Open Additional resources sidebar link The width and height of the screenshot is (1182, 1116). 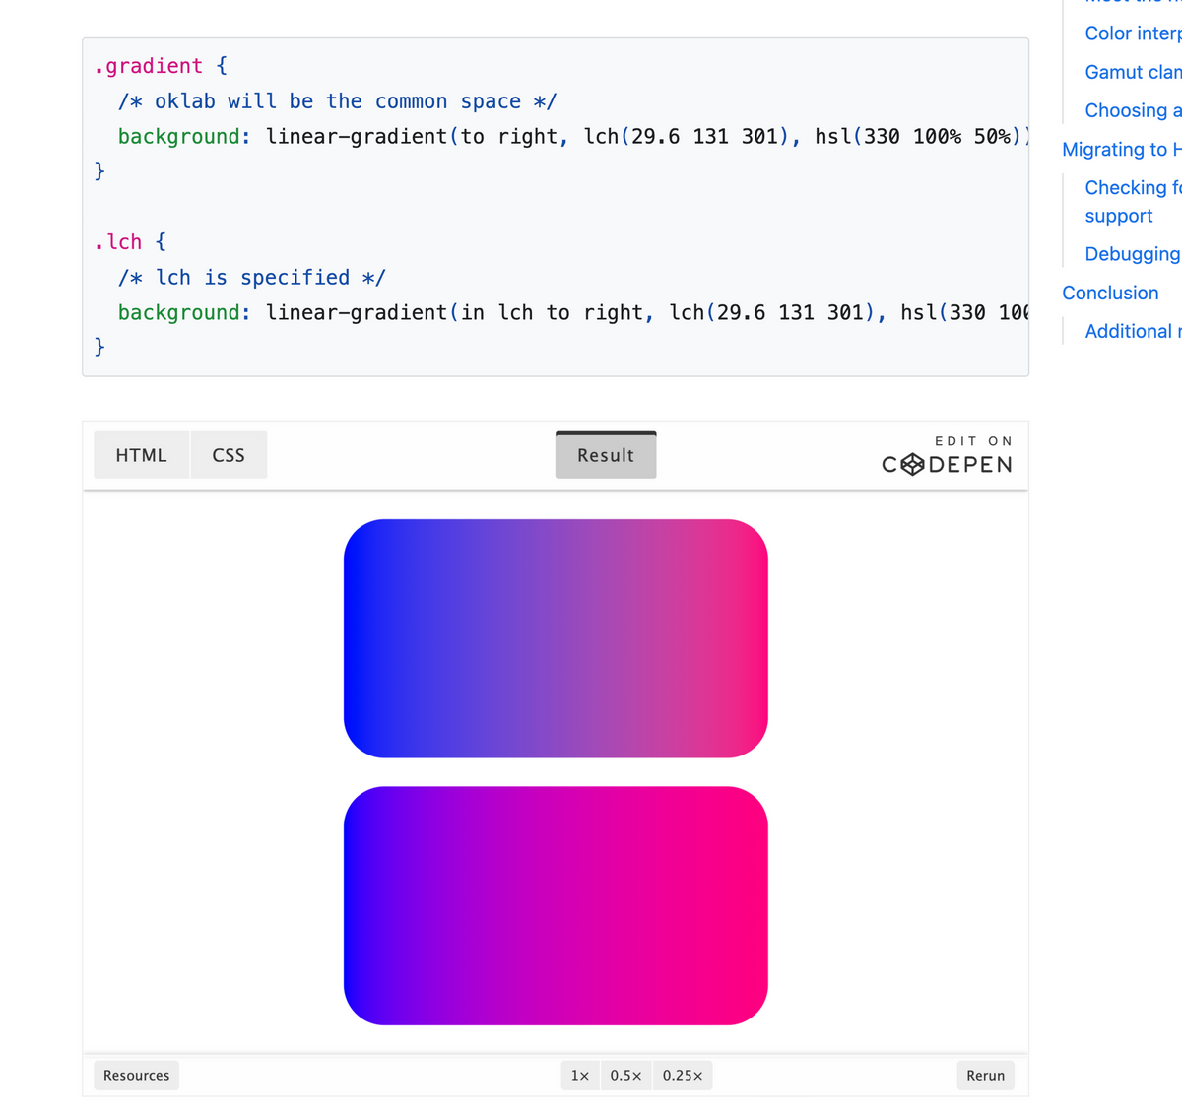[x=1133, y=332]
